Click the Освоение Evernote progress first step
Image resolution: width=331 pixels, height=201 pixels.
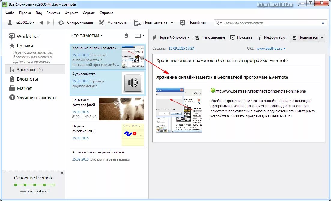point(15,185)
